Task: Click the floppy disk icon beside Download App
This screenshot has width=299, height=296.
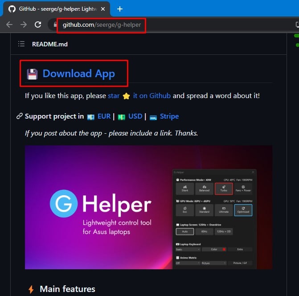Action: point(32,74)
